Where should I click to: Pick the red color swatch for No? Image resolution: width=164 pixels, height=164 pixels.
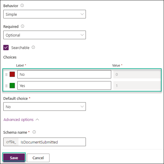[12, 74]
